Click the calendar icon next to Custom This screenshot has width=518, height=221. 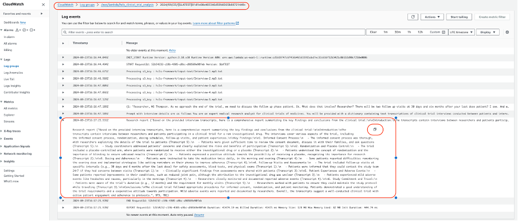coord(444,32)
